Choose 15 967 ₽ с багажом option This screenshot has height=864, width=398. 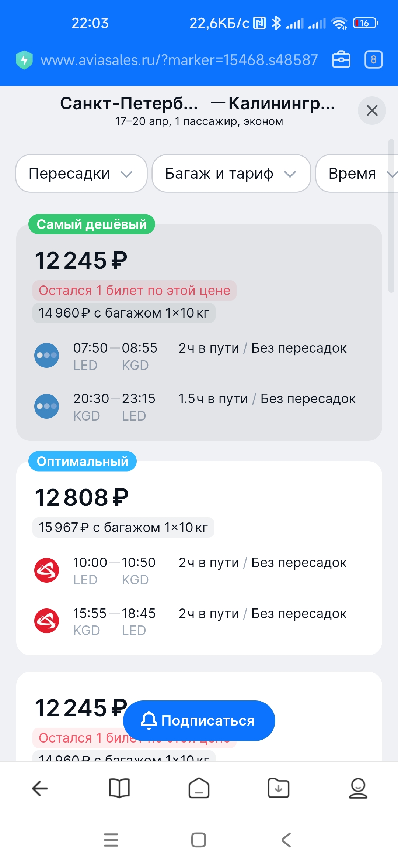[123, 528]
